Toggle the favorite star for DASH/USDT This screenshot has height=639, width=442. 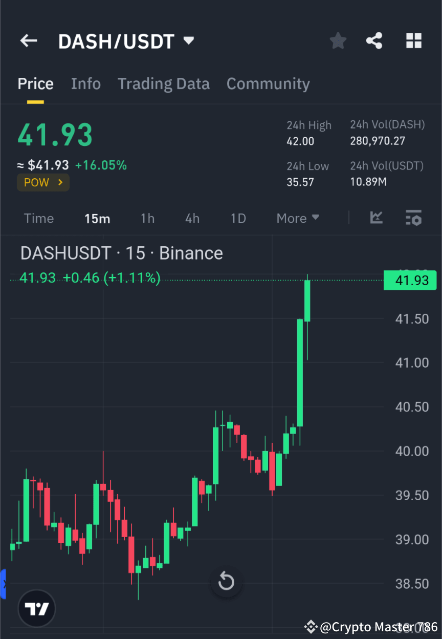(338, 40)
